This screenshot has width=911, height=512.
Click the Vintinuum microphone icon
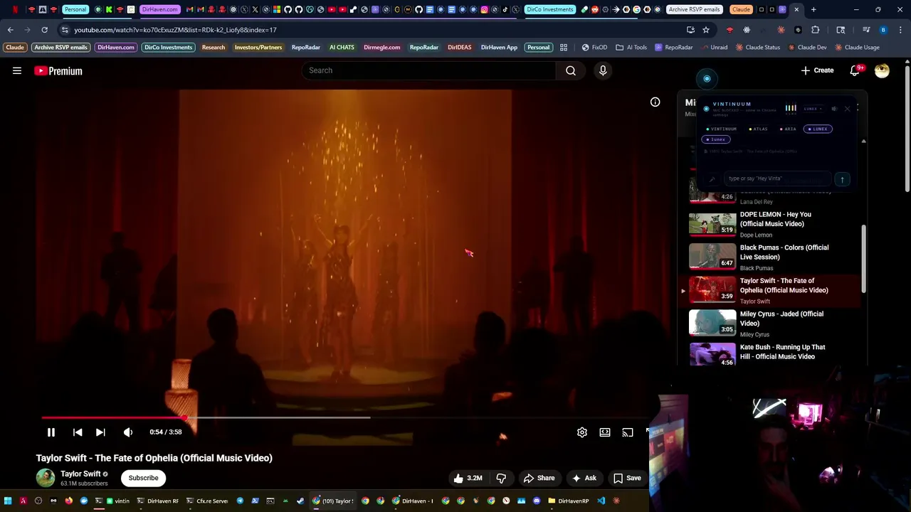pos(712,179)
